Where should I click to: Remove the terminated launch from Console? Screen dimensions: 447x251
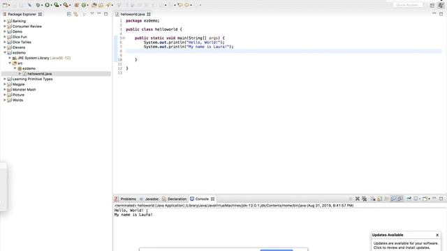(357, 199)
